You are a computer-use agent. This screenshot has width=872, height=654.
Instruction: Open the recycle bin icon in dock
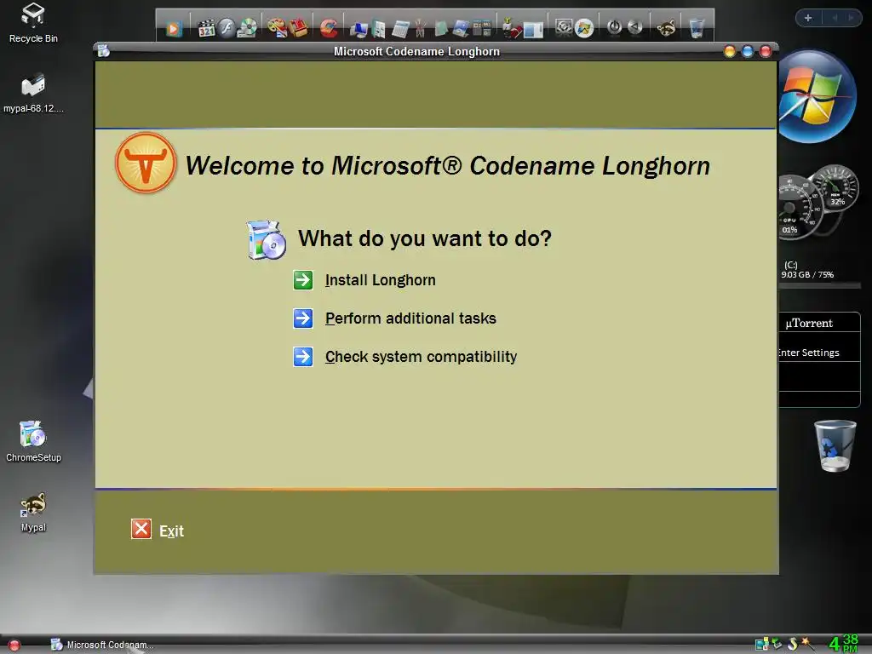697,28
